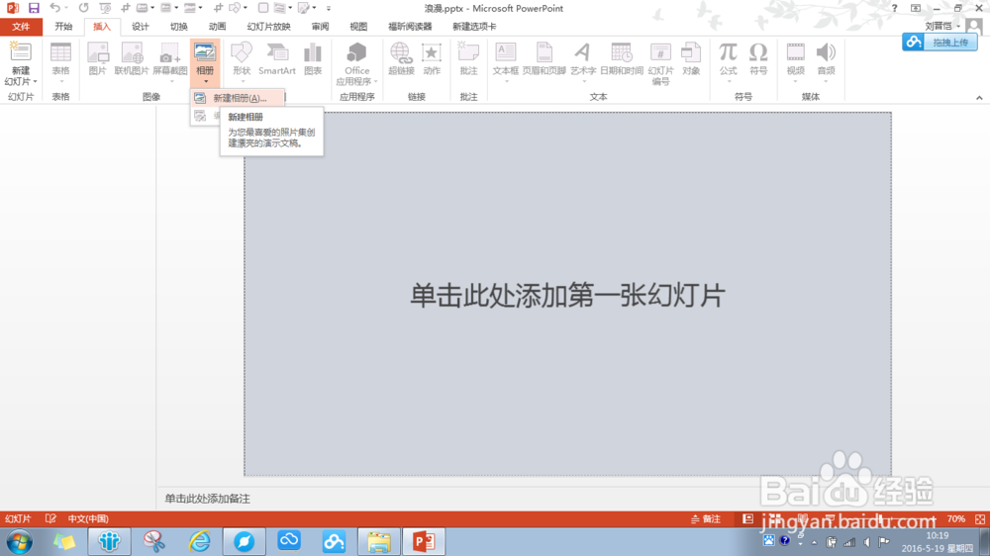
Task: Fit slide to current window
Action: click(x=980, y=518)
